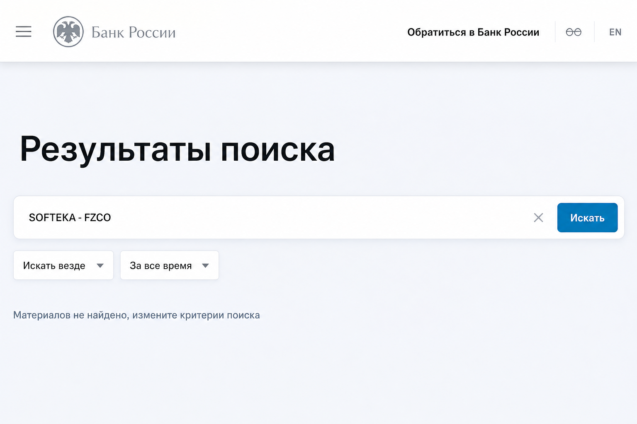Clear the search query with the X
Viewport: 637px width, 424px height.
(x=538, y=217)
